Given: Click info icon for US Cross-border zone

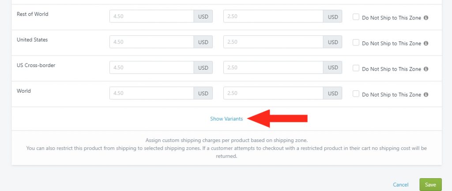Looking at the screenshot, I should click(x=426, y=69).
